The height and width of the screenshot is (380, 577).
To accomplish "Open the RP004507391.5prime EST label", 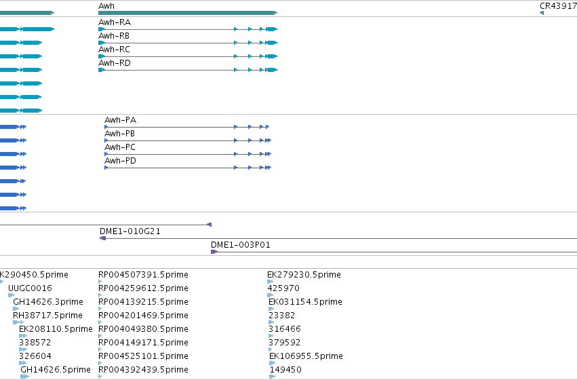I will pos(143,275).
